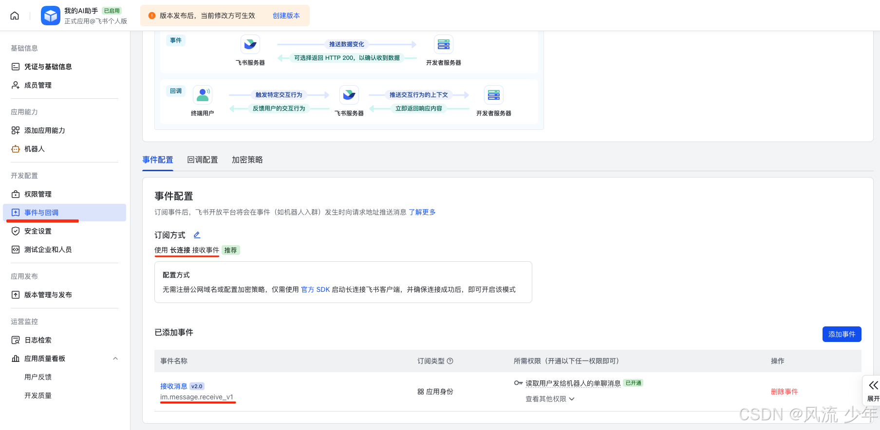880x430 pixels.
Task: Click the 测试企业和人员 code icon
Action: 16,250
